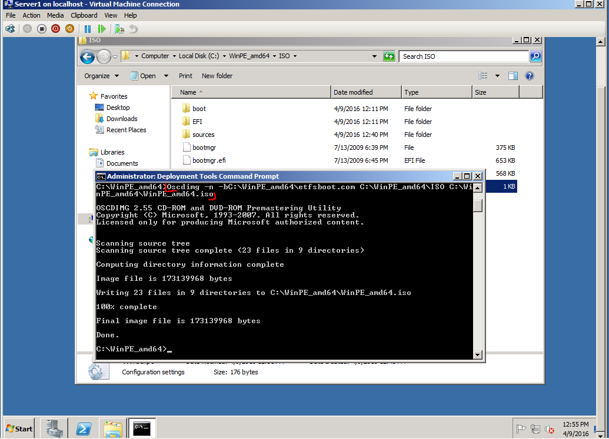Open the Action menu
This screenshot has height=439, width=609.
31,15
